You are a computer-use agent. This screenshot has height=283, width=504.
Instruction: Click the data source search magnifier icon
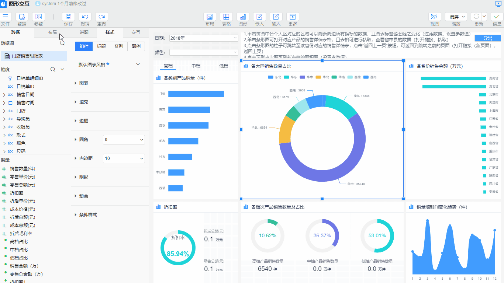pyautogui.click(x=62, y=43)
